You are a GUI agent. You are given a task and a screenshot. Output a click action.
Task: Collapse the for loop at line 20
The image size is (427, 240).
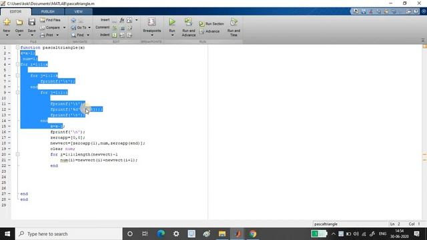tap(17, 154)
